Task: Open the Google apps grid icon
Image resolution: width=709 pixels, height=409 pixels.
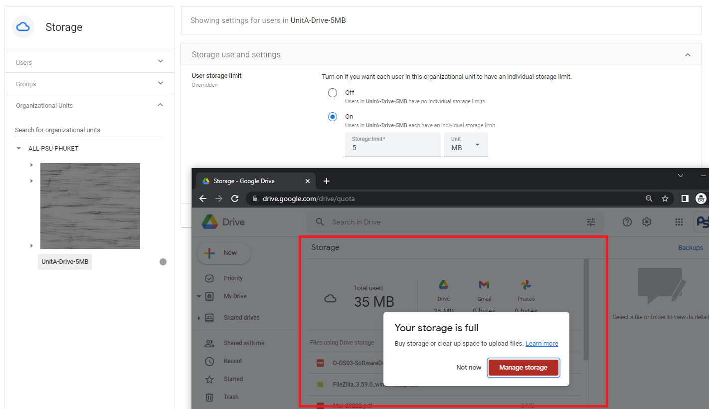Action: click(679, 222)
